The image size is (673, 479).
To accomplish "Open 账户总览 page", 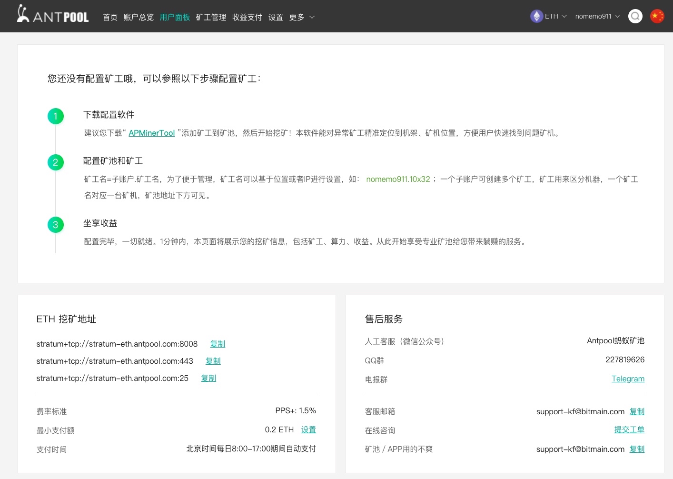I will [139, 17].
